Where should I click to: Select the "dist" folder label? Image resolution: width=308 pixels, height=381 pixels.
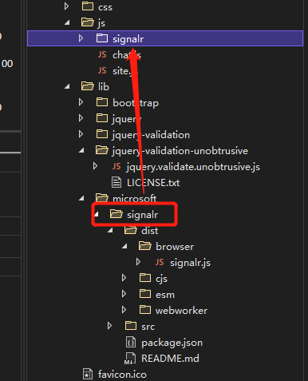click(149, 231)
